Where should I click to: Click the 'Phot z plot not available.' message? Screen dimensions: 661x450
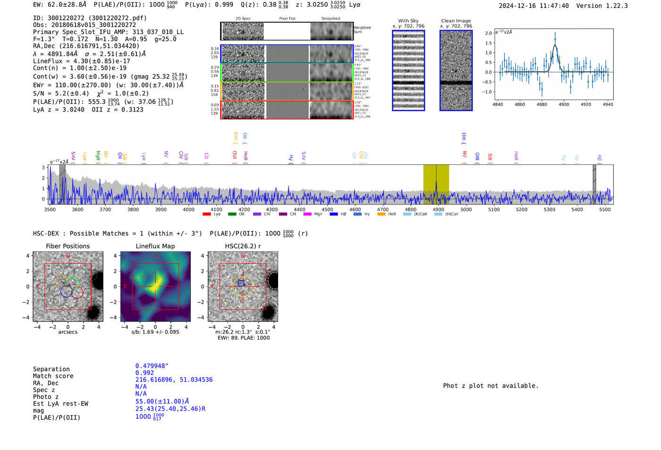(x=491, y=386)
